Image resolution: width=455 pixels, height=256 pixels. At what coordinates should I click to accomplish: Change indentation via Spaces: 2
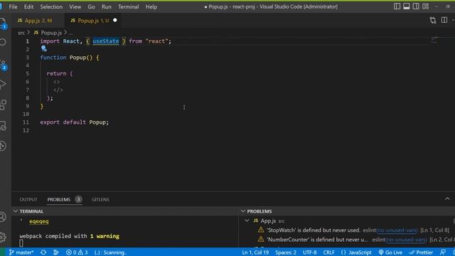tap(286, 252)
